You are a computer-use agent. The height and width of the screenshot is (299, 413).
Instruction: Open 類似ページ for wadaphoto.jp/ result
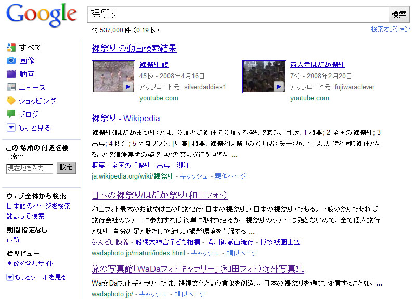click(x=190, y=294)
